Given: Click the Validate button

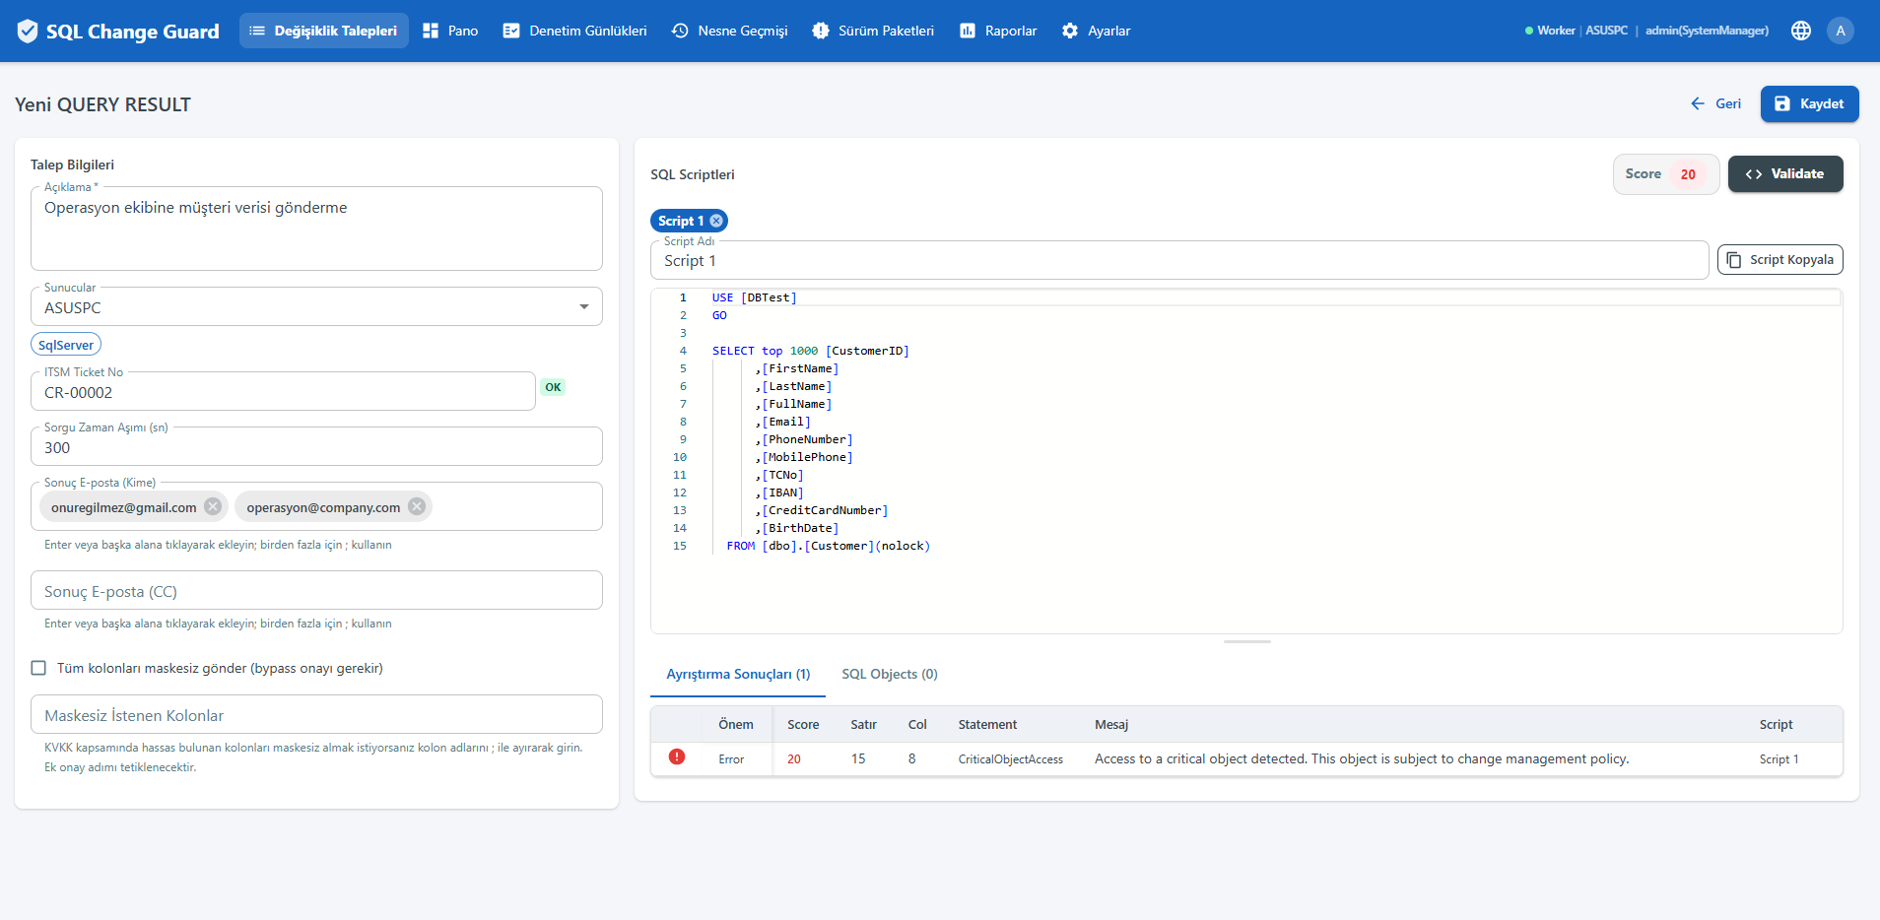Looking at the screenshot, I should click(1785, 174).
